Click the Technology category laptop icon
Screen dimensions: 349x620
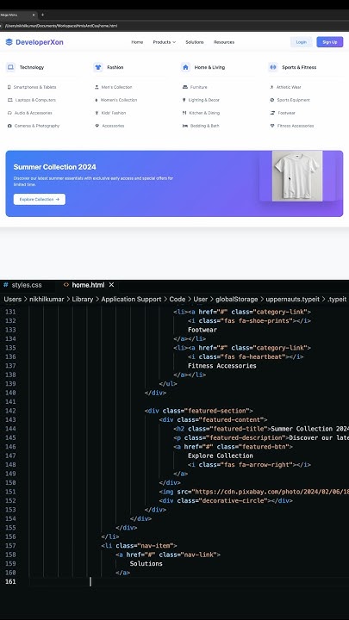(10, 67)
